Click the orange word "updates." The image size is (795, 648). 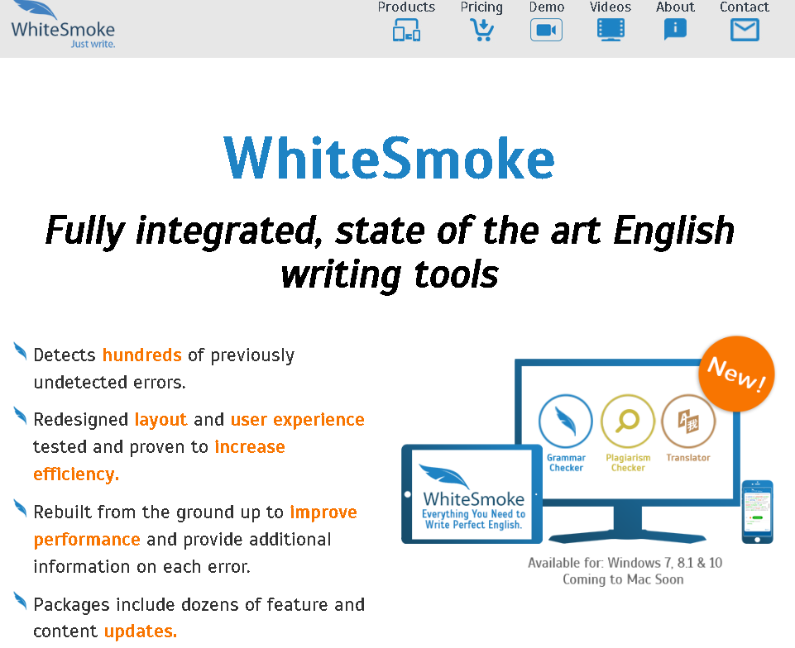(x=141, y=631)
